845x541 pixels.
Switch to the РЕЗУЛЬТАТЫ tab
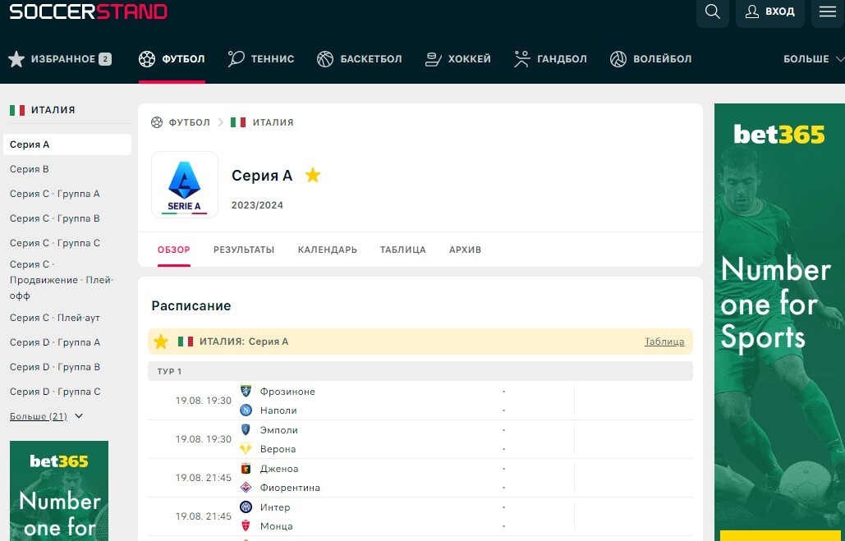point(243,250)
